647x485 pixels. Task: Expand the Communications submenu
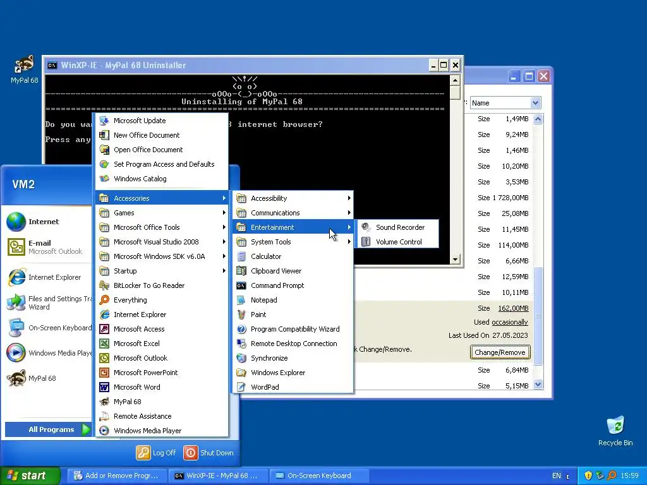[x=293, y=213]
